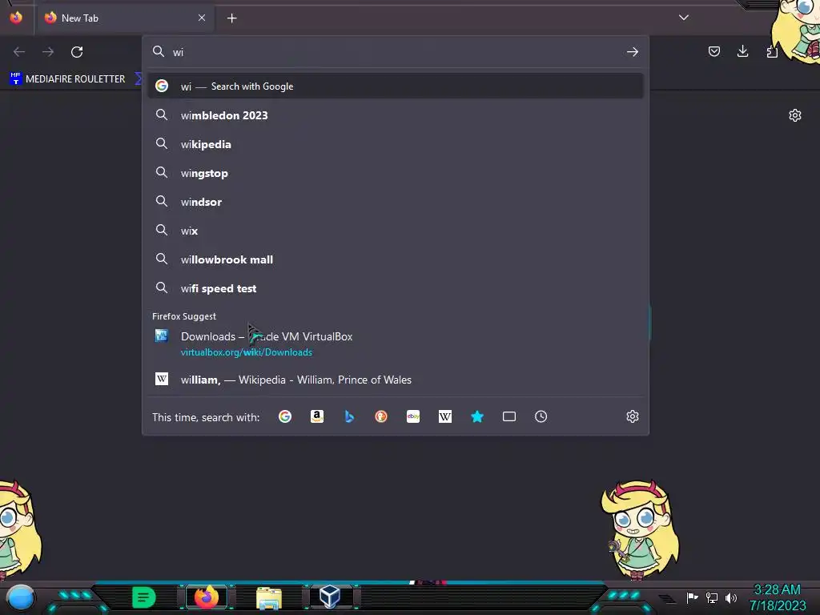Open File Explorer from the taskbar
Viewport: 820px width, 615px height.
269,597
